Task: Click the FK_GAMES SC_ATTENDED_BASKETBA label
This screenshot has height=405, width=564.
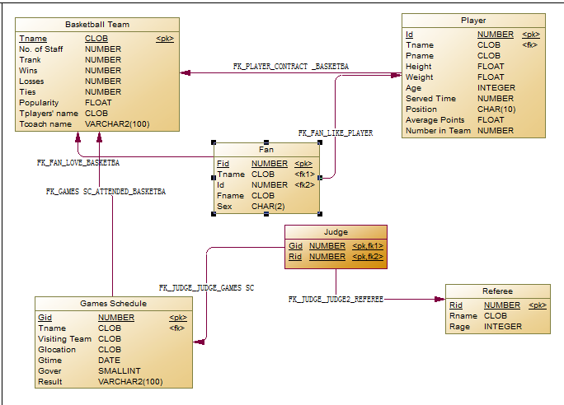Action: click(106, 191)
